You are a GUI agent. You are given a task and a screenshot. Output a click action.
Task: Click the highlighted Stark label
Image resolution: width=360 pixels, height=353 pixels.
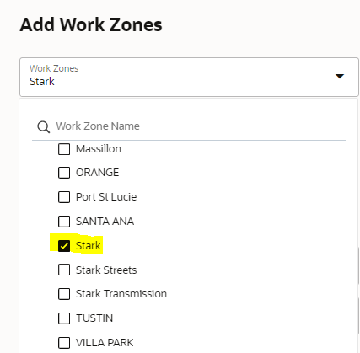(x=88, y=246)
